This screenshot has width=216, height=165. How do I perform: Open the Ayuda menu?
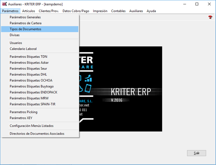[151, 11]
